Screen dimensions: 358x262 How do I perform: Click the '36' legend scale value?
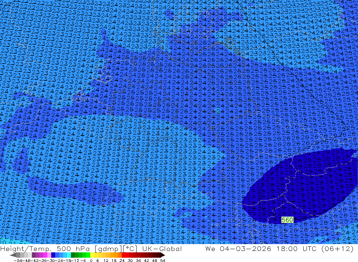[138, 261]
